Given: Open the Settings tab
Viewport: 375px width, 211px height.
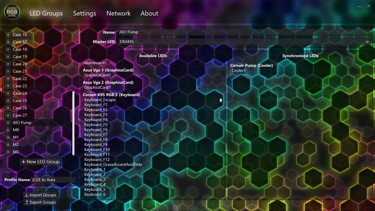Looking at the screenshot, I should (x=85, y=13).
